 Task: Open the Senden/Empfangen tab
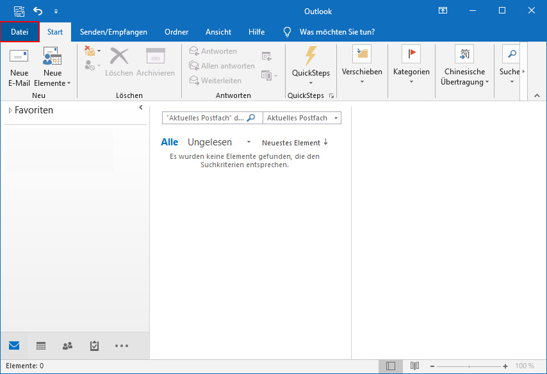click(113, 32)
